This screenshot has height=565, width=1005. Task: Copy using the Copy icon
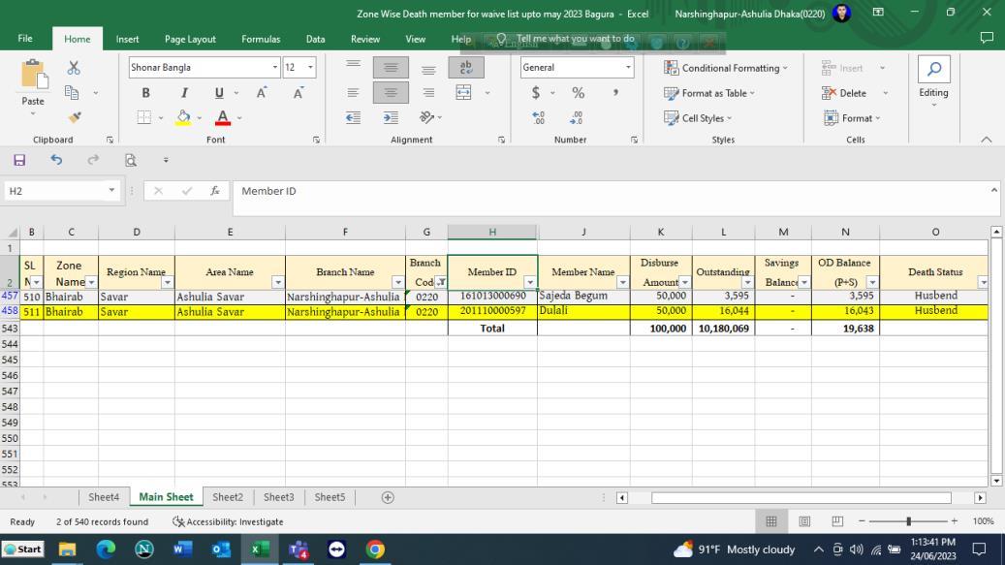click(x=72, y=93)
